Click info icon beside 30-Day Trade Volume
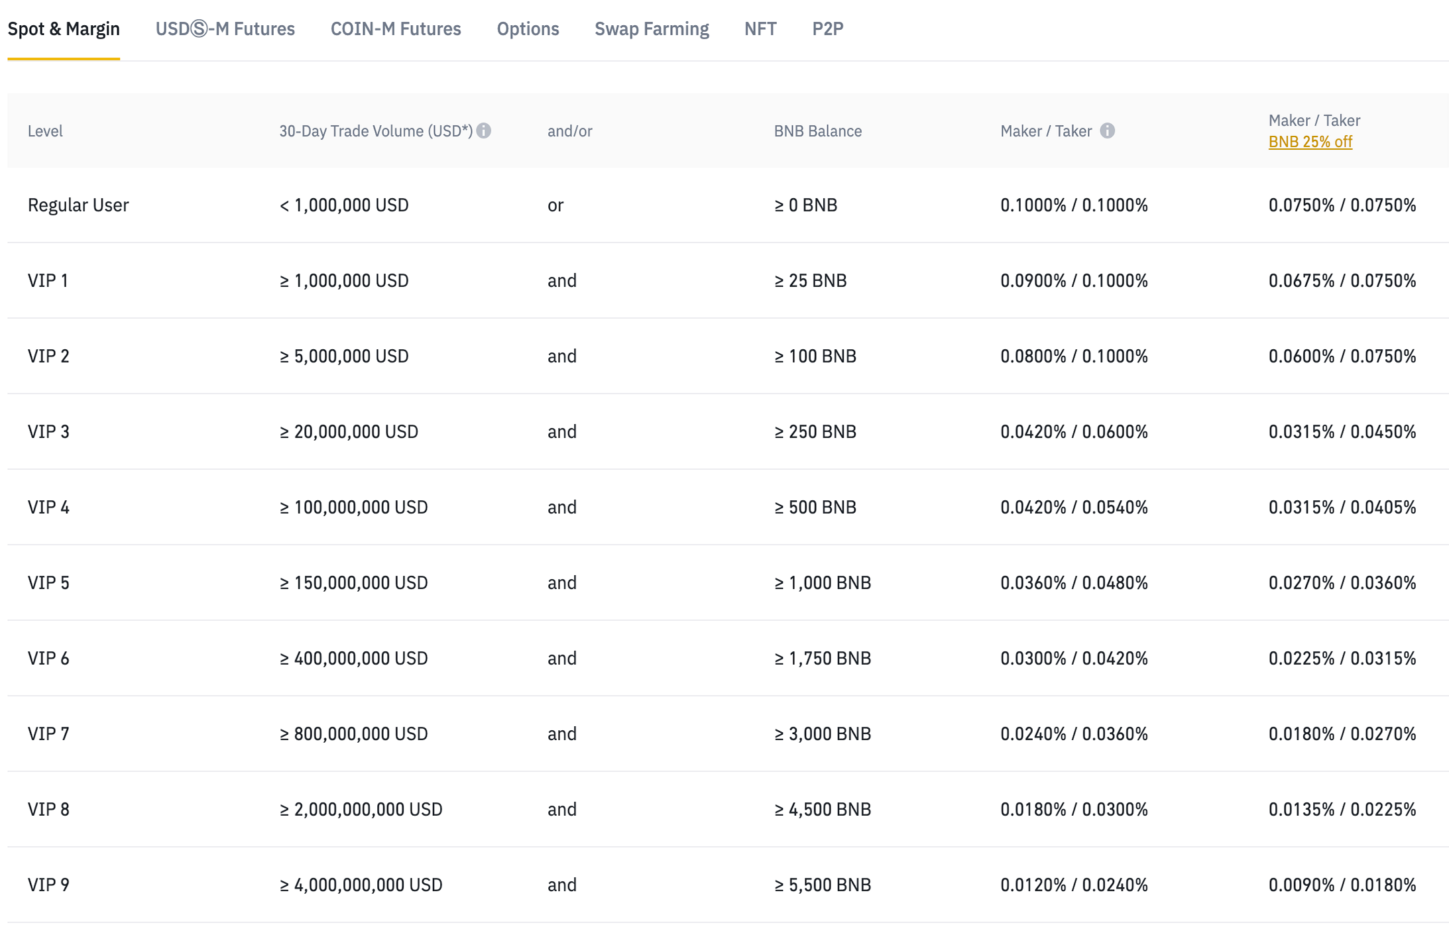This screenshot has width=1449, height=925. [484, 131]
